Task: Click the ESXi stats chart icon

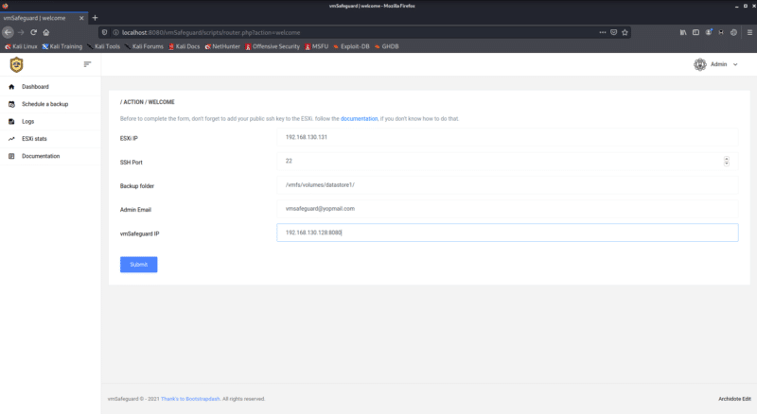Action: [11, 139]
